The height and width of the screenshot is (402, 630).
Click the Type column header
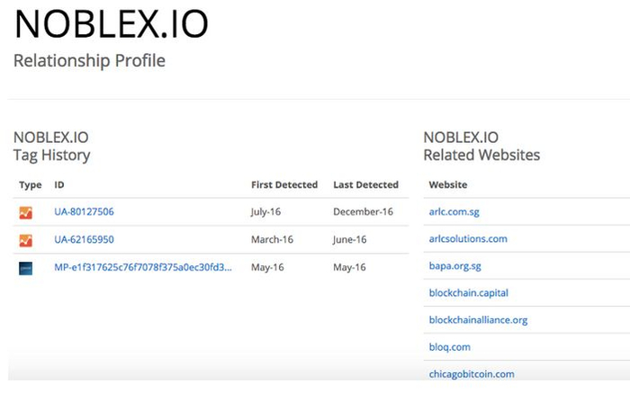click(x=31, y=185)
